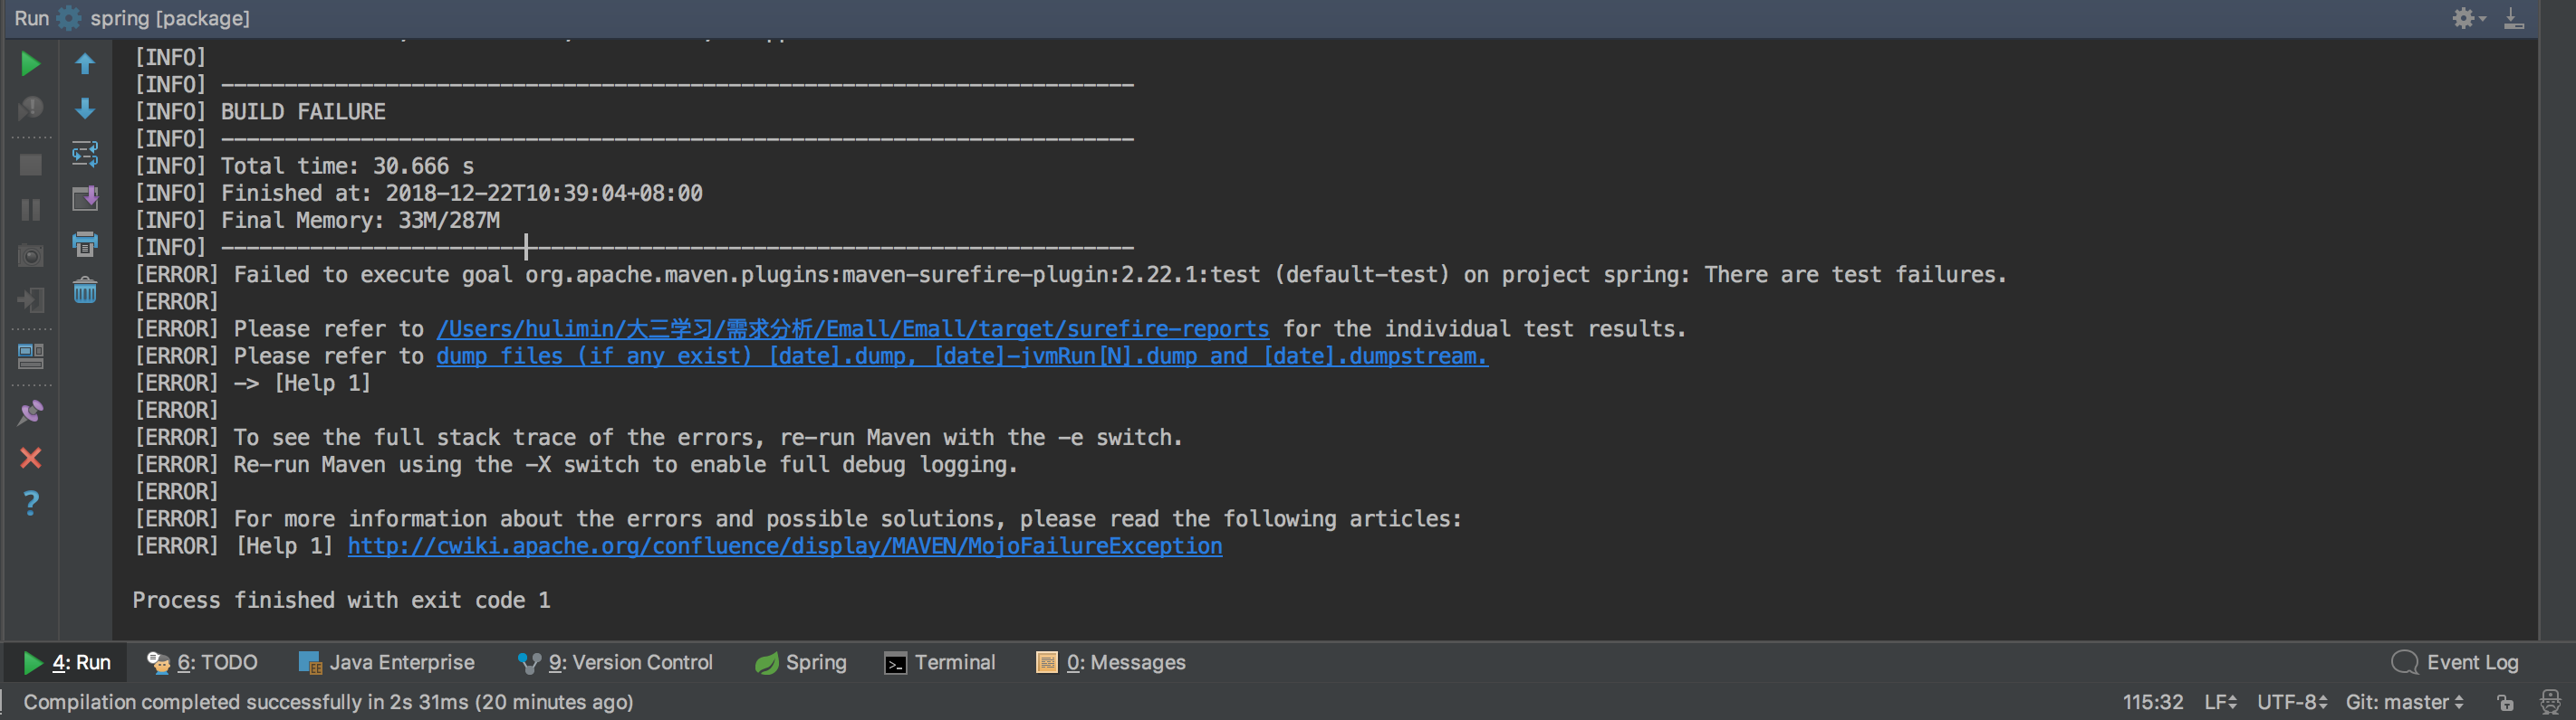Open the Terminal tool tab
2576x720 pixels.
(x=940, y=662)
